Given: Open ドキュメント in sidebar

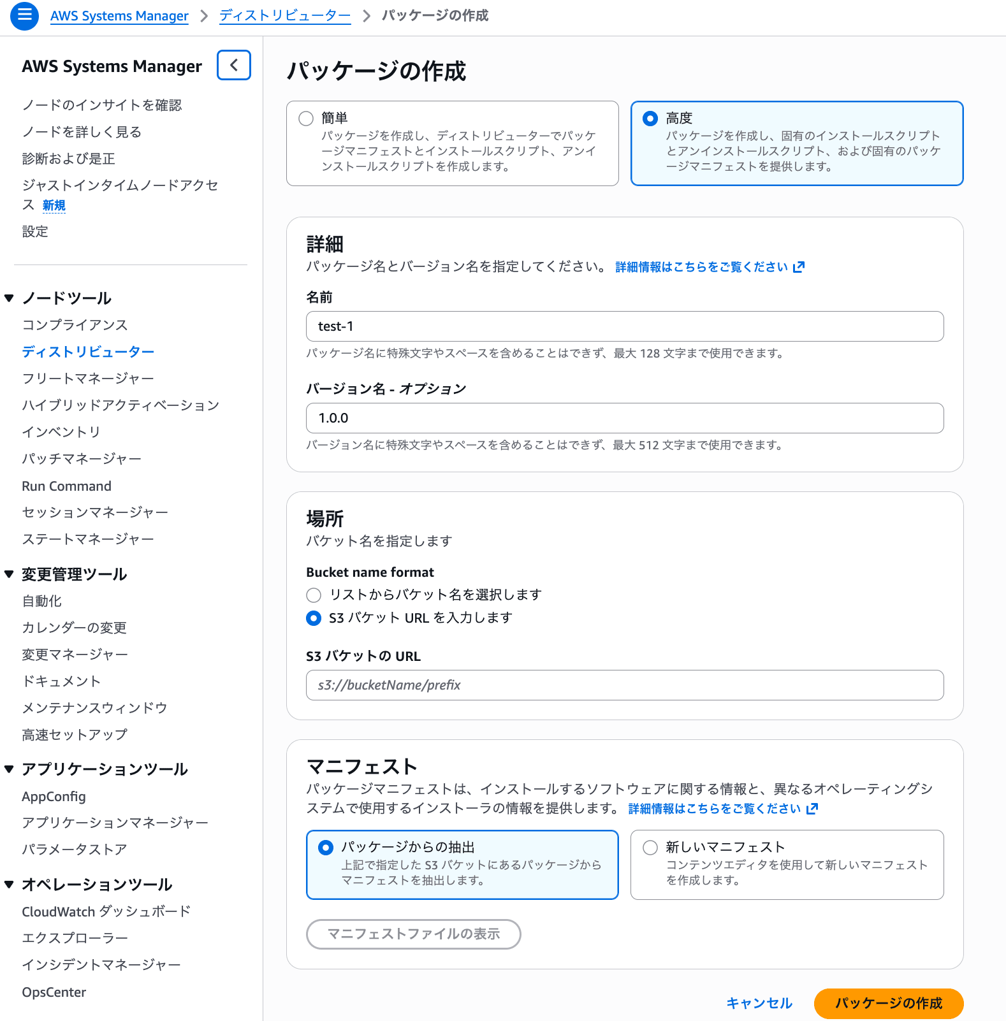Looking at the screenshot, I should tap(61, 681).
